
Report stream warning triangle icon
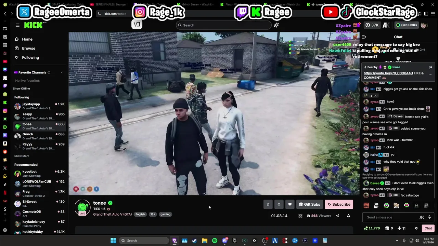pyautogui.click(x=348, y=216)
